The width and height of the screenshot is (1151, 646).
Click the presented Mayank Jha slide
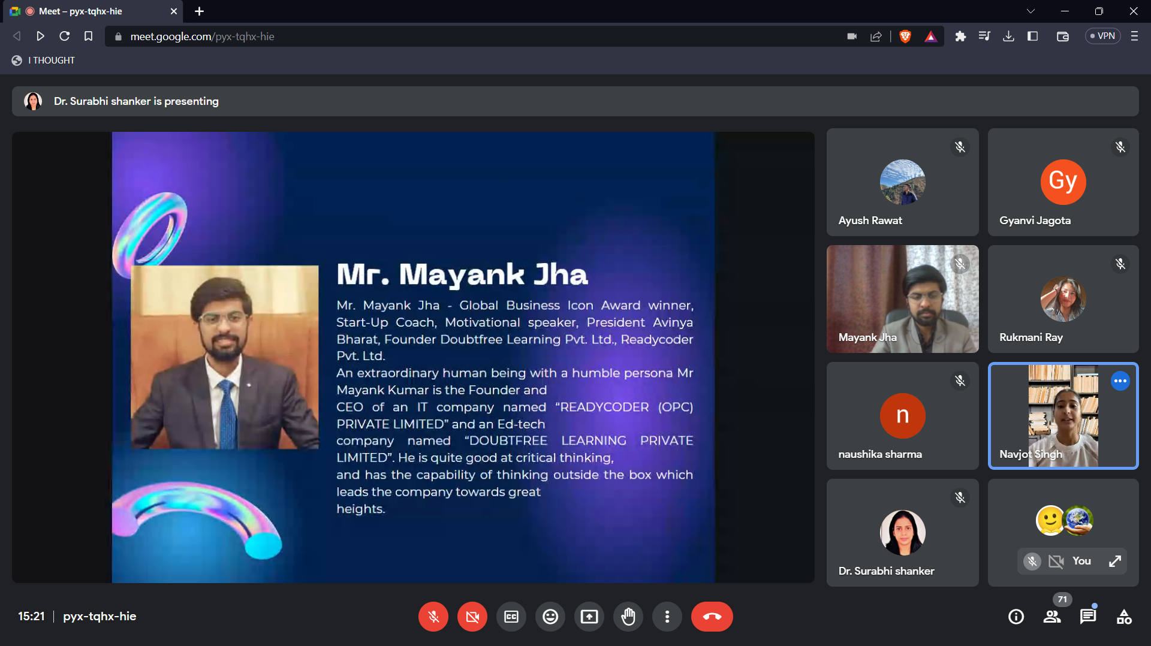[x=413, y=357]
